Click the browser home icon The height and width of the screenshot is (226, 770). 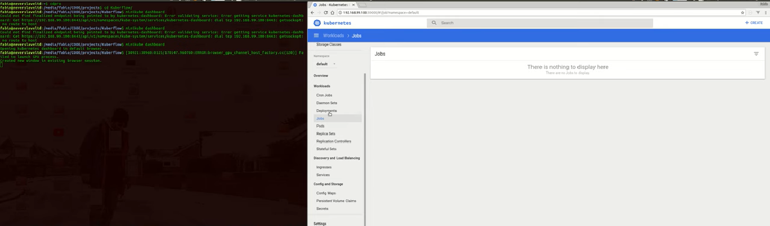click(x=333, y=12)
